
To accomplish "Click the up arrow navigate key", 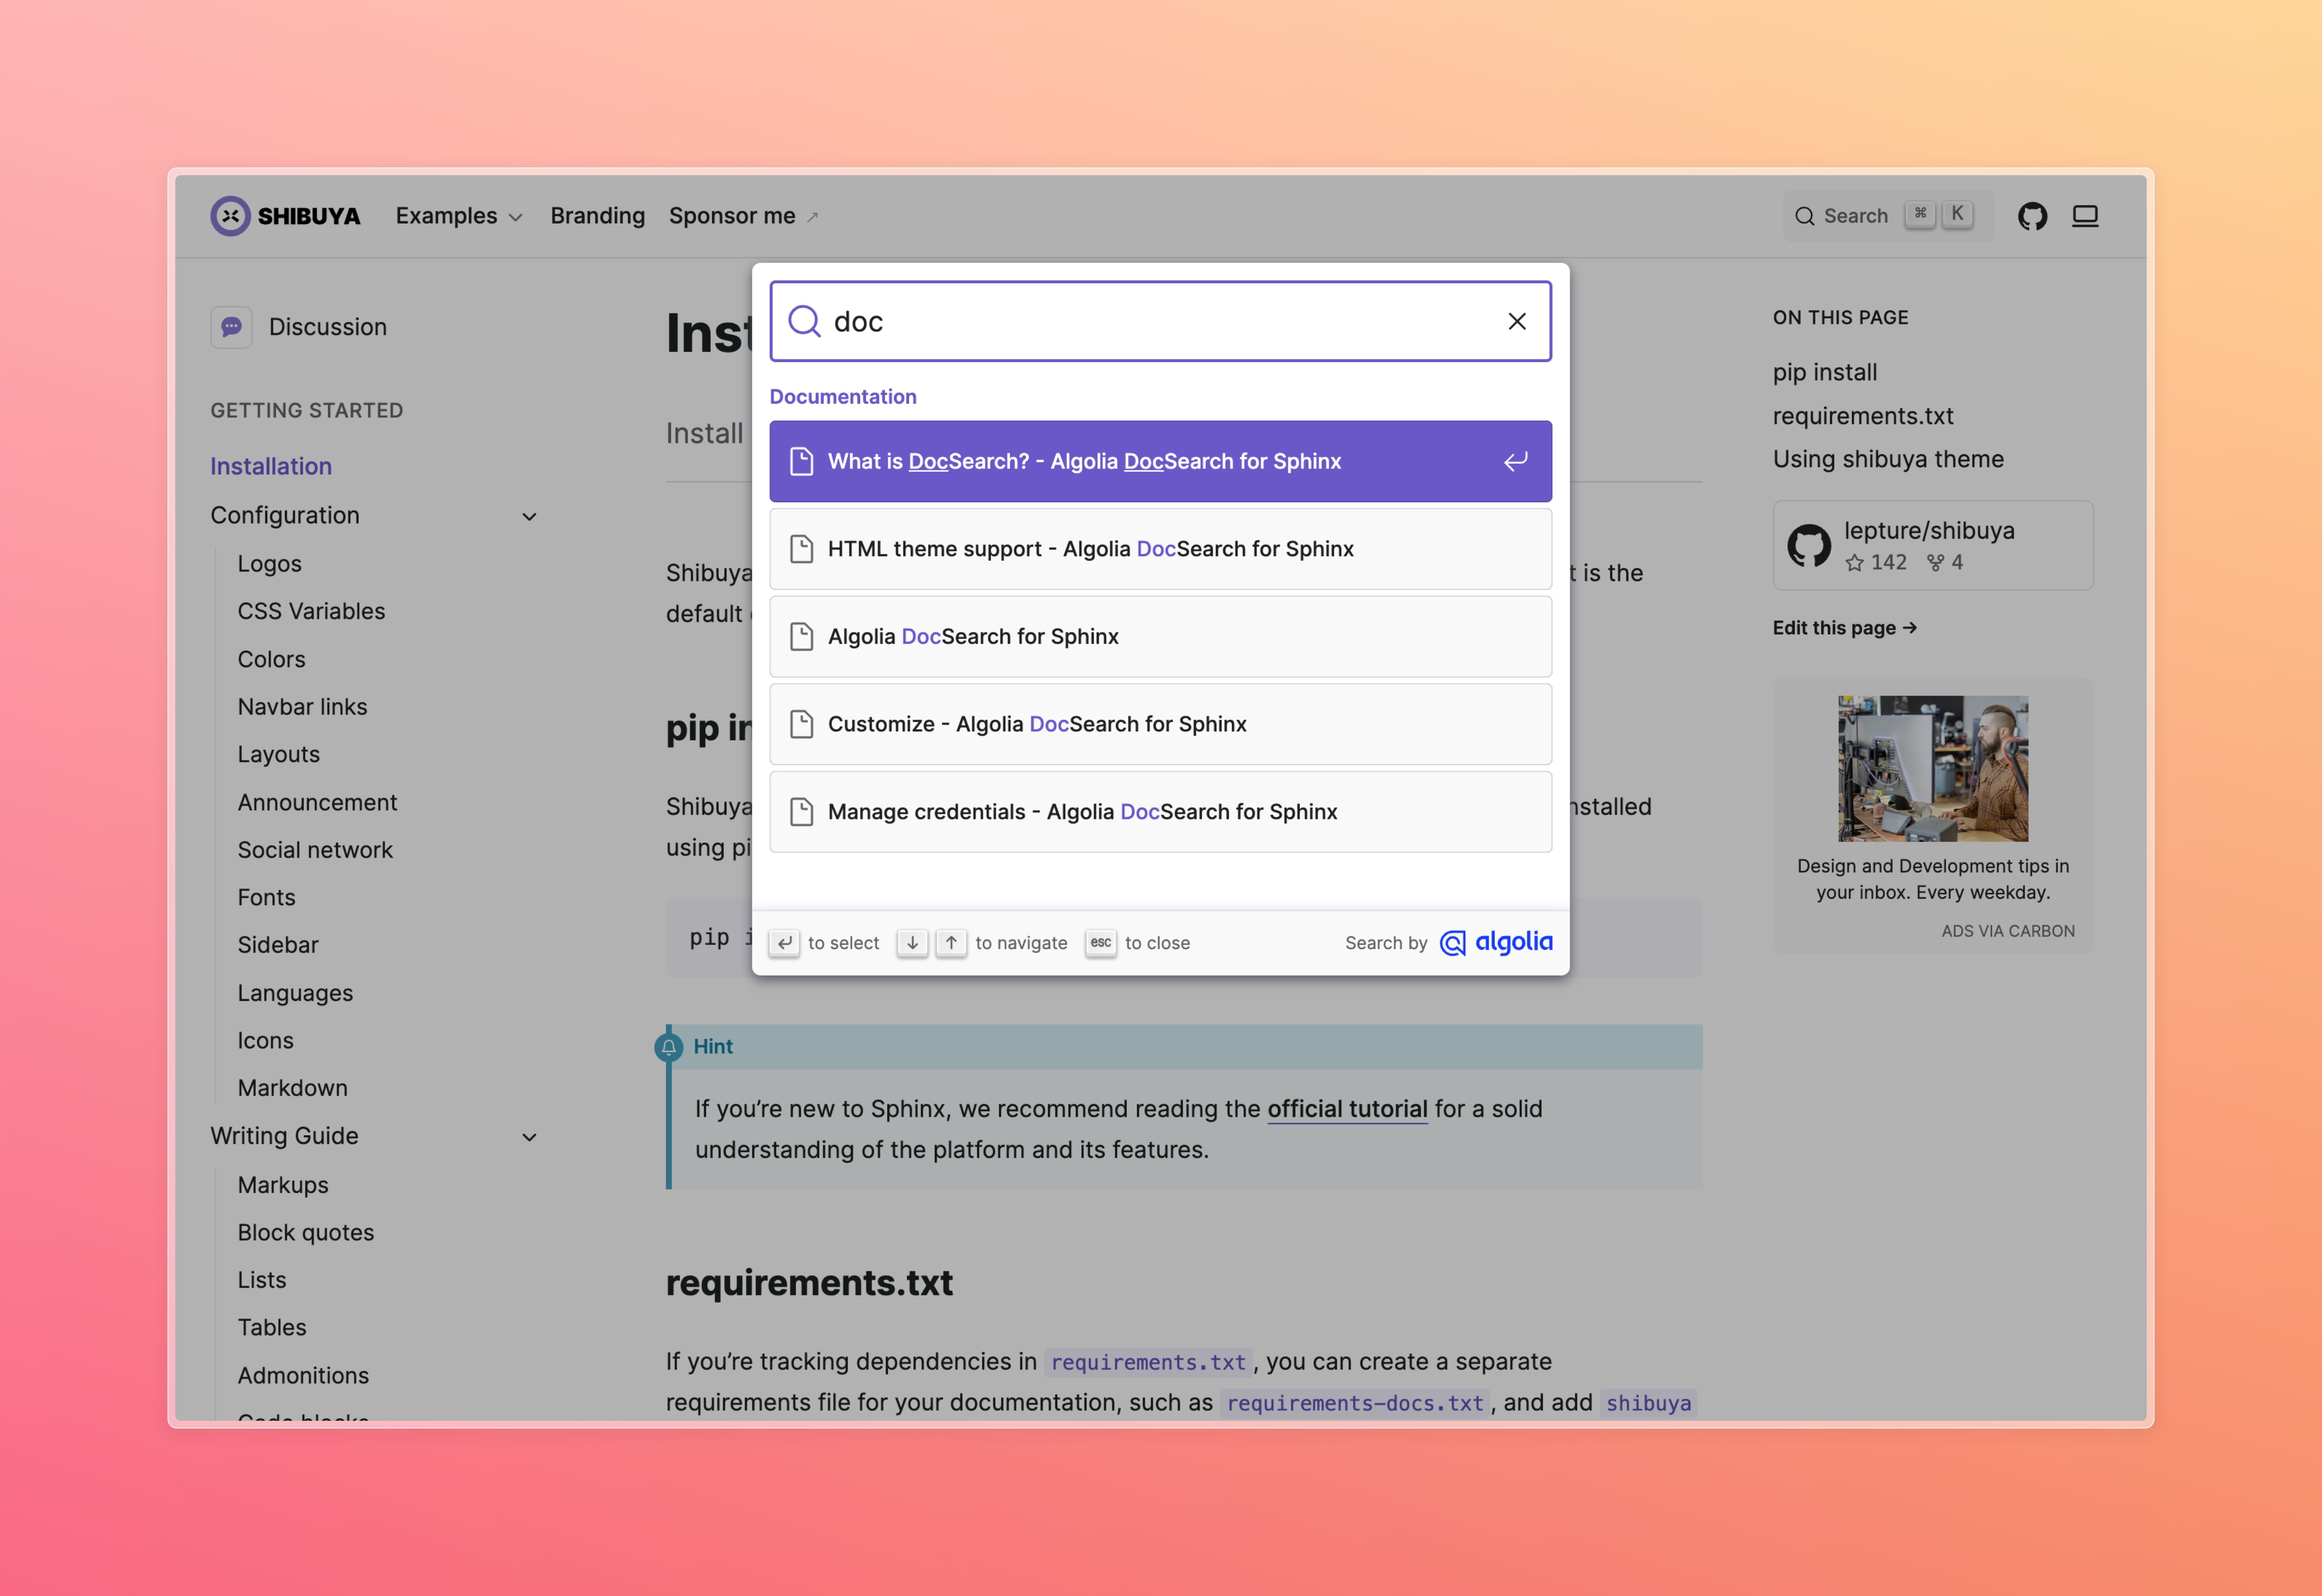I will point(951,943).
